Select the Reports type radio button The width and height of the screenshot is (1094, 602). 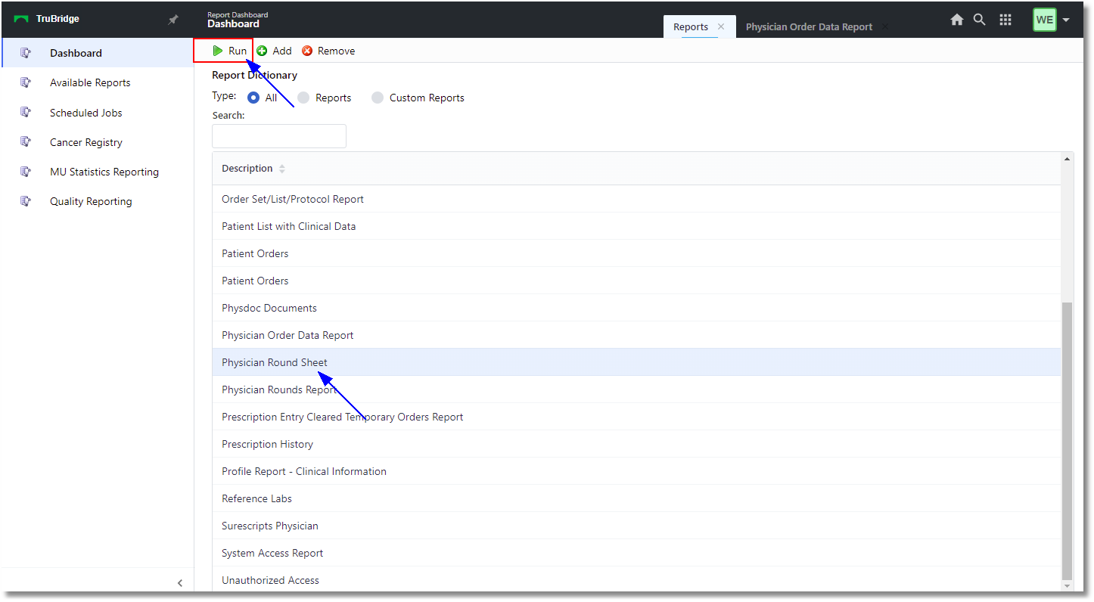pos(303,98)
